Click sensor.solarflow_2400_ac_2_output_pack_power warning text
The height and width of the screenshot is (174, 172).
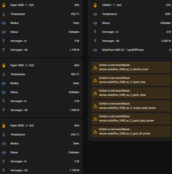[x=127, y=108]
